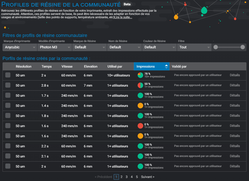Click the green pie icon in the 2.2 s row
Screen dimensions: 249x181
(140, 146)
